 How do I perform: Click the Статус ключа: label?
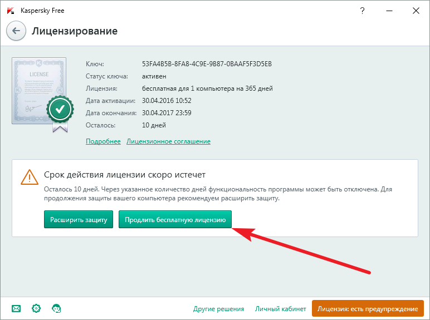pos(107,76)
